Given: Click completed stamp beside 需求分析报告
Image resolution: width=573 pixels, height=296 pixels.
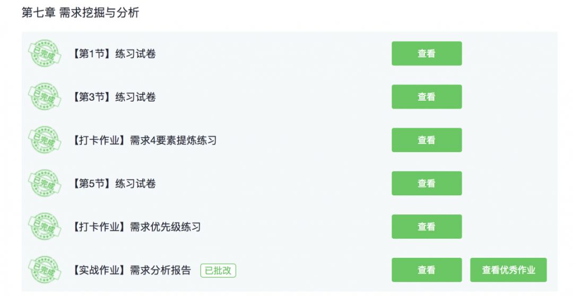Looking at the screenshot, I should (x=45, y=270).
